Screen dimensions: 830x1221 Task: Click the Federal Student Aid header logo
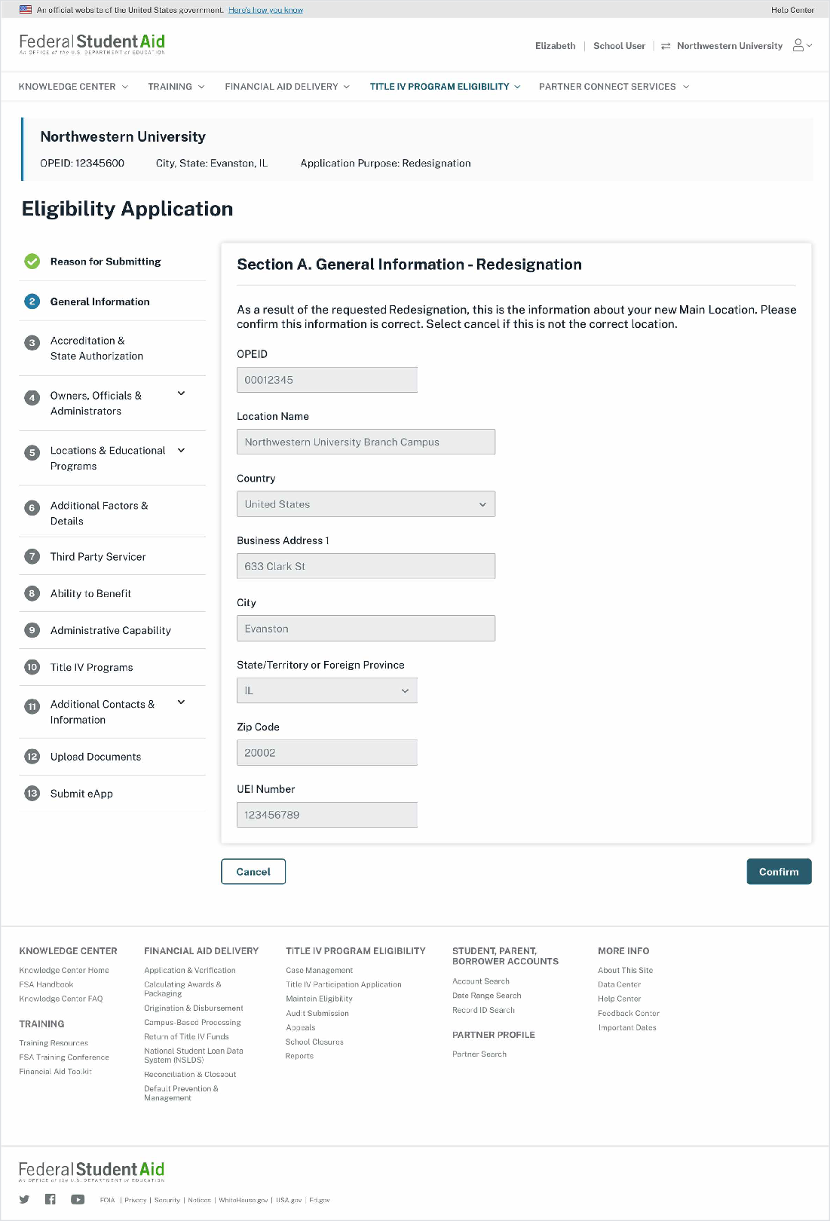click(92, 44)
